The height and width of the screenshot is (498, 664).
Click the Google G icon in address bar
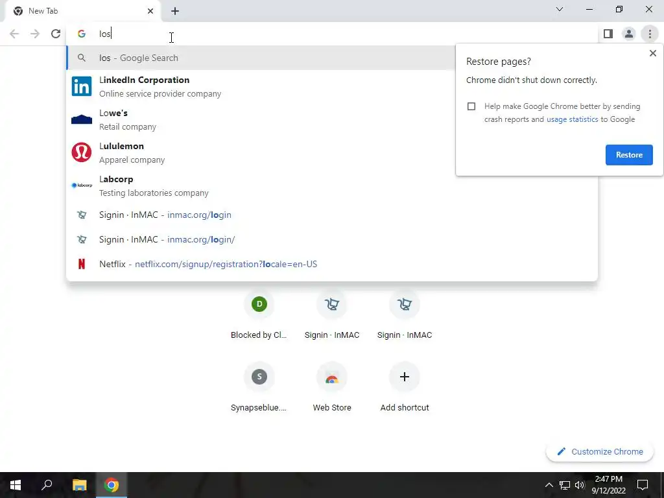point(81,34)
